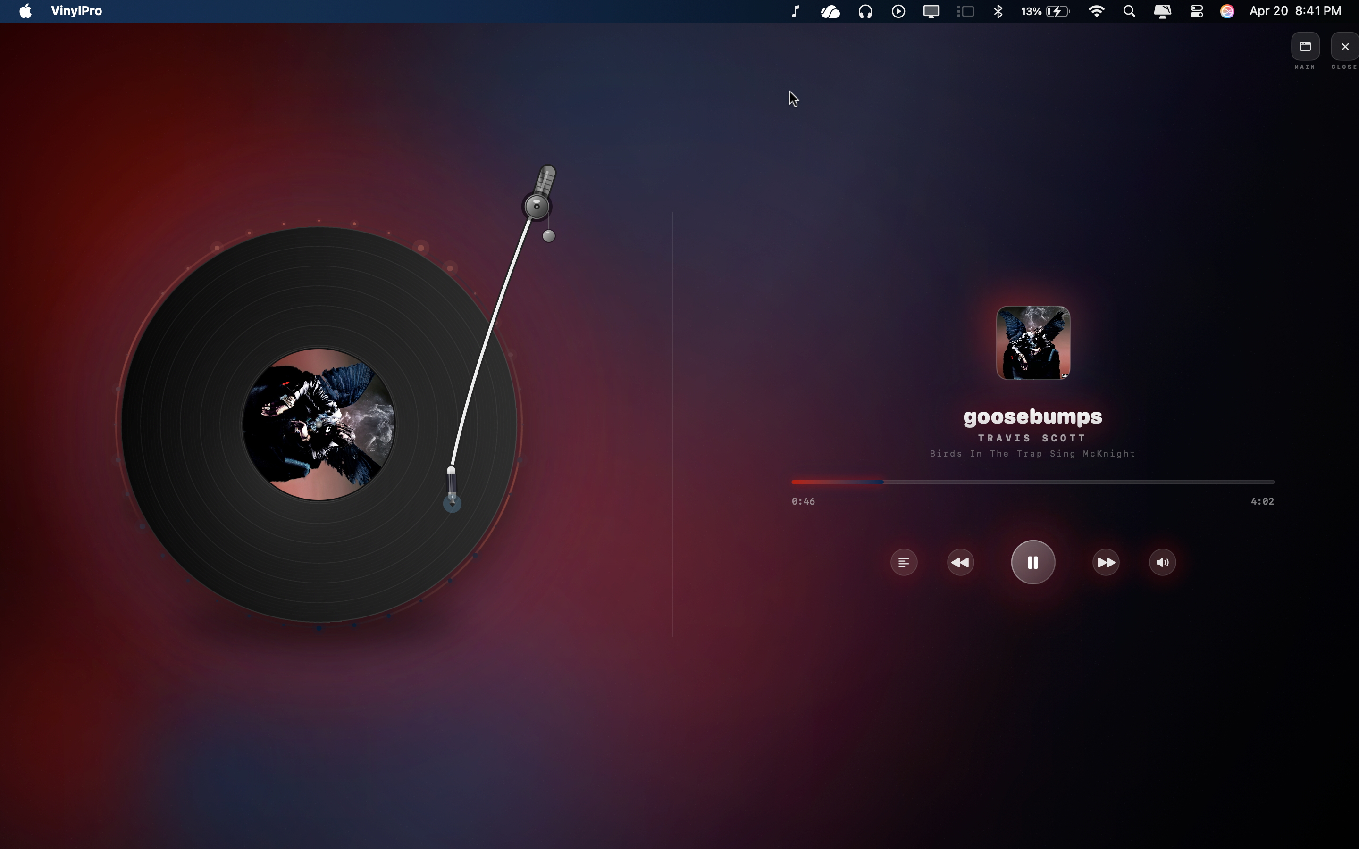The image size is (1359, 849).
Task: Open the Wi-Fi status menu
Action: click(x=1096, y=11)
